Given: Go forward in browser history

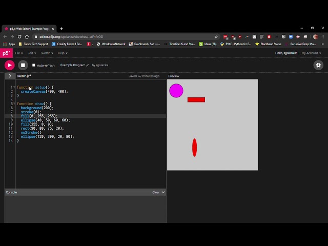Looking at the screenshot, I should [12, 37].
